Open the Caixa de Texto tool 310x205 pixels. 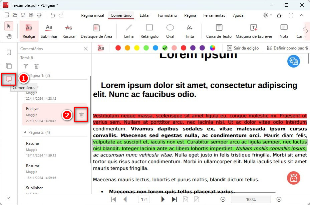coord(219,31)
